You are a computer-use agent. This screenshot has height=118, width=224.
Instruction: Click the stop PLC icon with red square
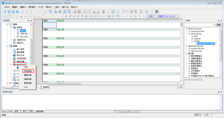89,12
